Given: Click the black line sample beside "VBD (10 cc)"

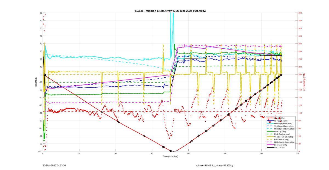Looking at the screenshot, I should (270, 147).
